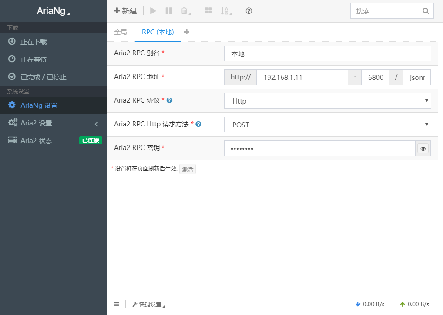Screen dimensions: 443x315
Task: Open the 正在等待 waiting list
Action: pyautogui.click(x=54, y=59)
